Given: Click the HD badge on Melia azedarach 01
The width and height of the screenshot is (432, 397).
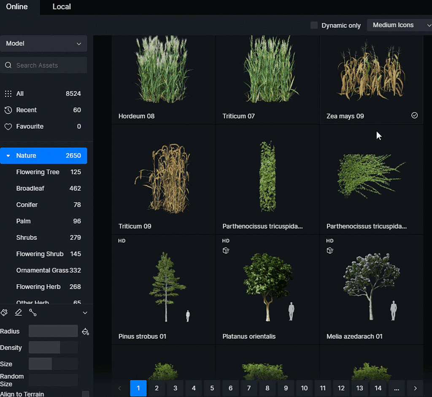Looking at the screenshot, I should pos(330,241).
